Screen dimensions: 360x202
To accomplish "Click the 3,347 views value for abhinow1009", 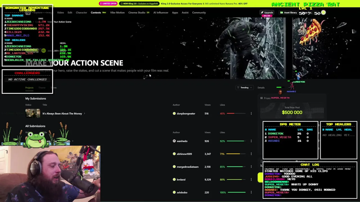I will point(208,154).
